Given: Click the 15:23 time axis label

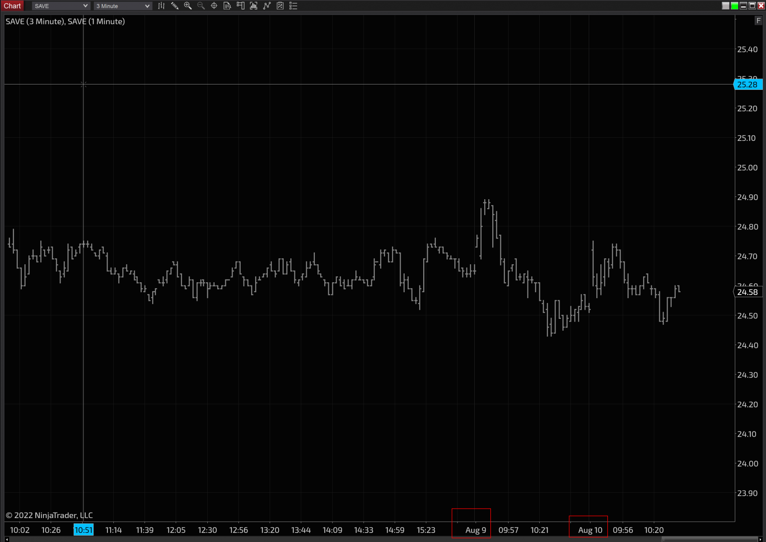Looking at the screenshot, I should click(426, 530).
